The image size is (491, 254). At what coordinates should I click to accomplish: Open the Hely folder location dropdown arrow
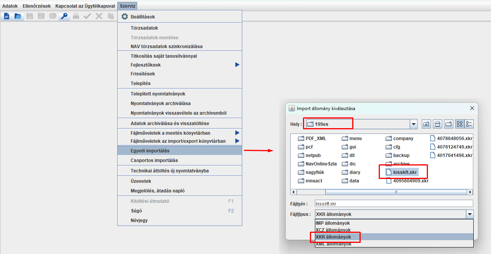414,124
